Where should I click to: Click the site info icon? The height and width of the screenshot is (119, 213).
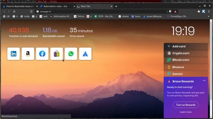coord(38,12)
